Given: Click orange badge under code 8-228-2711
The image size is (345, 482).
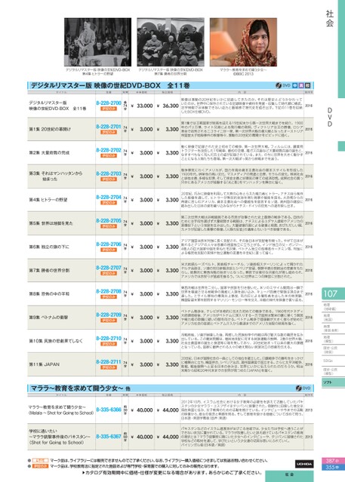Looking at the screenshot, I should [109, 367].
